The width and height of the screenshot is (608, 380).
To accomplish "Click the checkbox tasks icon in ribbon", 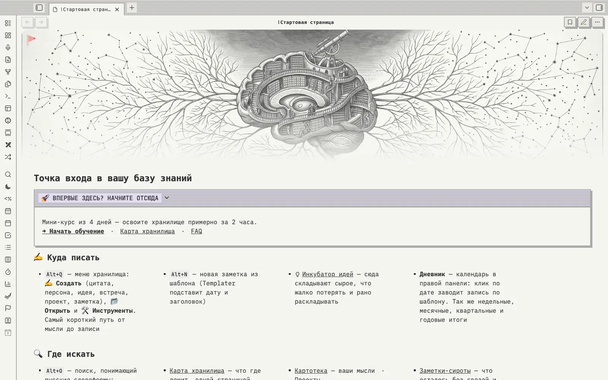I will tap(8, 235).
